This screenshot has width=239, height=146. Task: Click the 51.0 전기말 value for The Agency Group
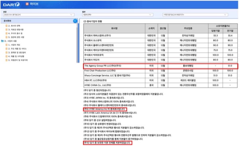pos(230,66)
